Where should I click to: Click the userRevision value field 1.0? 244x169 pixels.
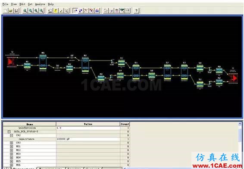click(x=88, y=128)
